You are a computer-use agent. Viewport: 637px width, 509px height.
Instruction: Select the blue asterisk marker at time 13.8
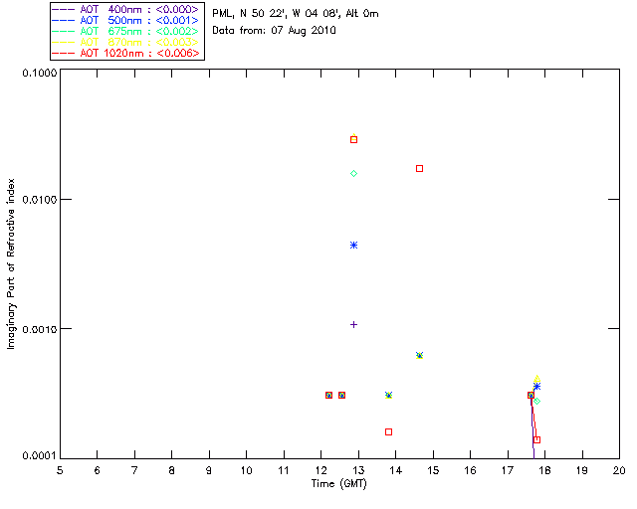click(x=389, y=396)
